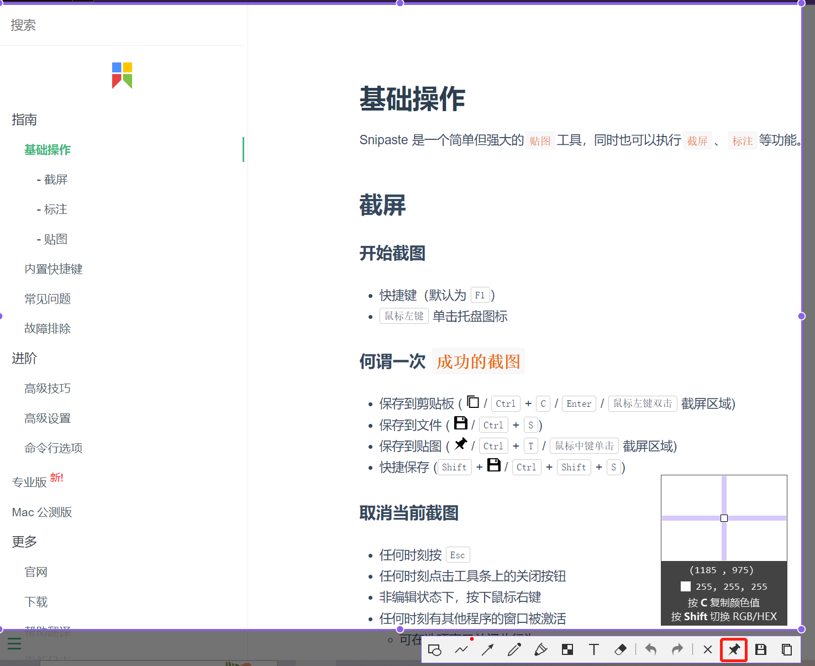Click the 鼠标左键 keycap
This screenshot has width=815, height=666.
tap(404, 316)
